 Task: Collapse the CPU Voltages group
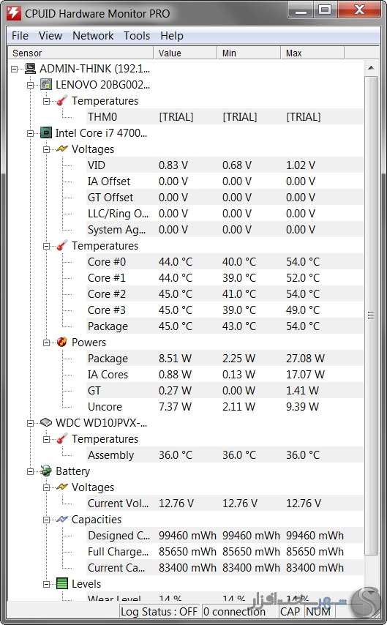47,149
